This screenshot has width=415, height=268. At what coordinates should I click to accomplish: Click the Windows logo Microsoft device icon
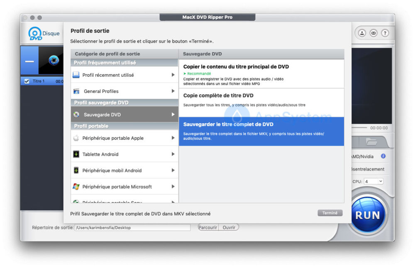click(76, 187)
